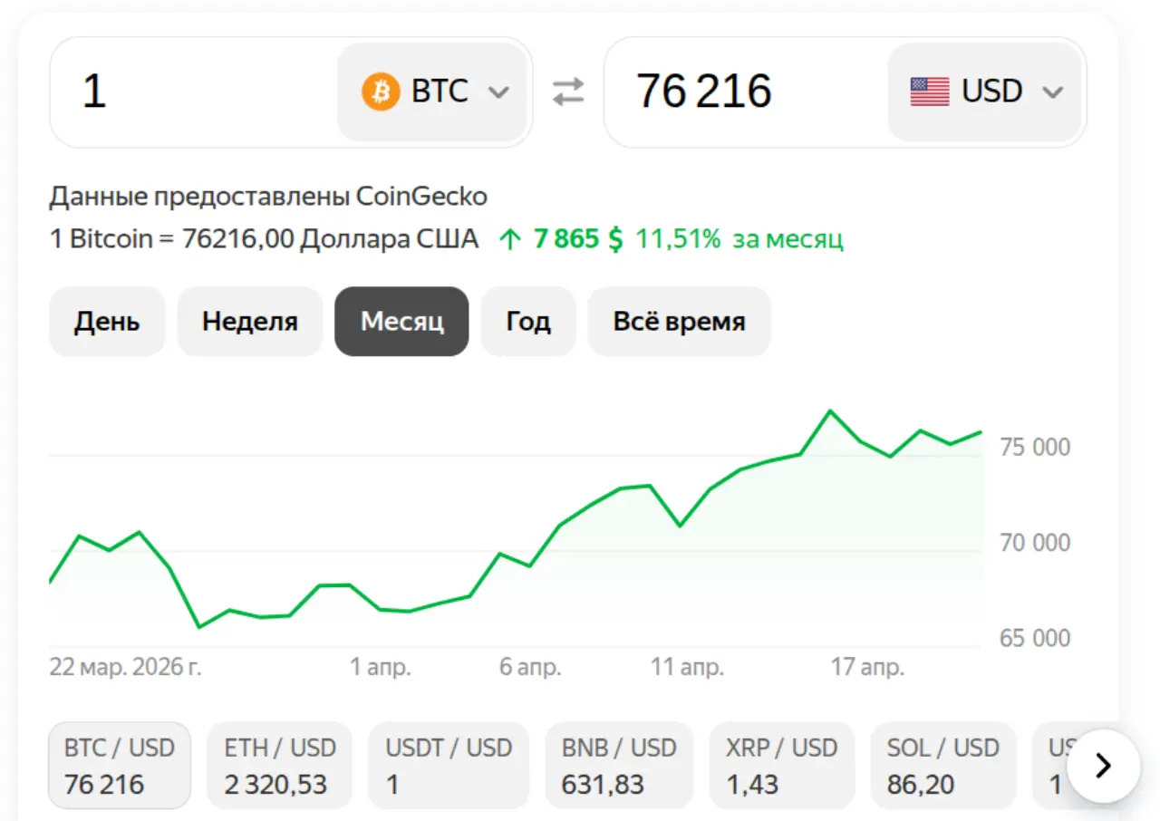The height and width of the screenshot is (821, 1160).
Task: Expand more currency pairs with the right chevron
Action: [x=1103, y=766]
